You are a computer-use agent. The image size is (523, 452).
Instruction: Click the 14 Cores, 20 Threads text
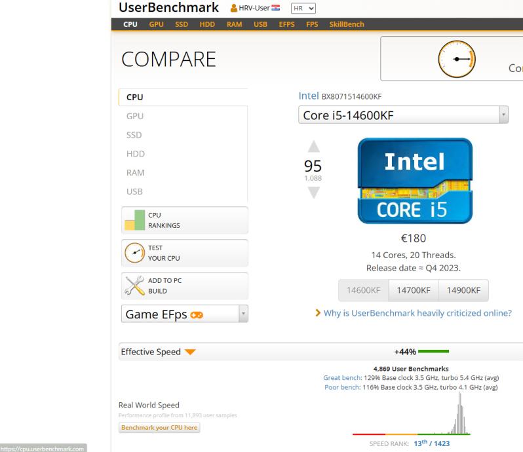pyautogui.click(x=414, y=255)
